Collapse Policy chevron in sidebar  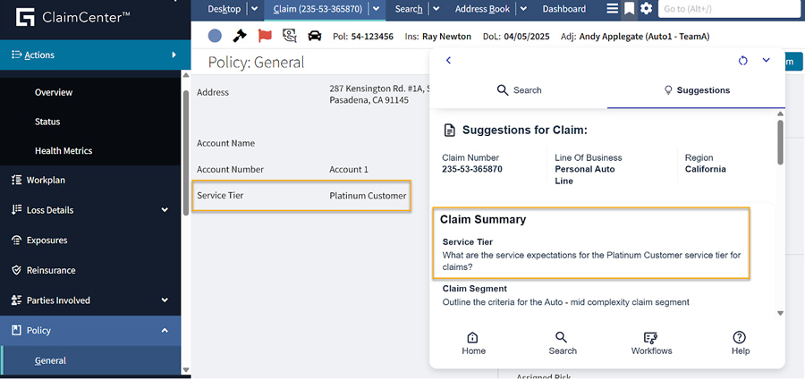click(x=165, y=330)
